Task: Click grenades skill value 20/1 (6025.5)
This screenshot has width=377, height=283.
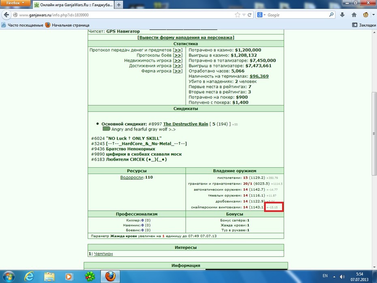Action: point(256,184)
